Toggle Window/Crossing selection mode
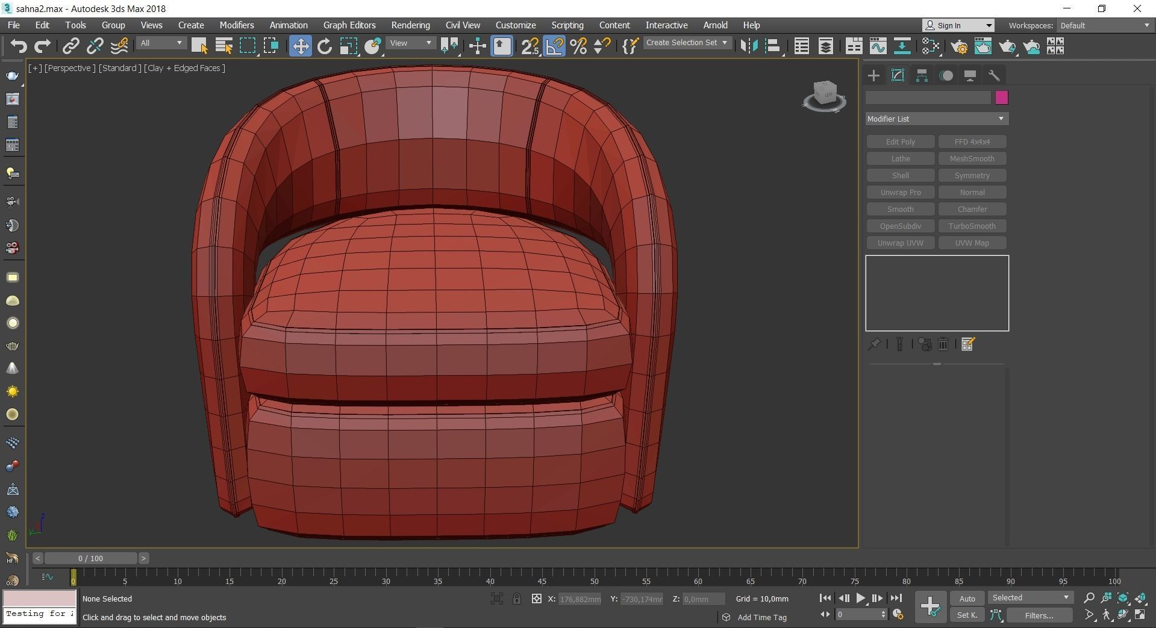 271,46
